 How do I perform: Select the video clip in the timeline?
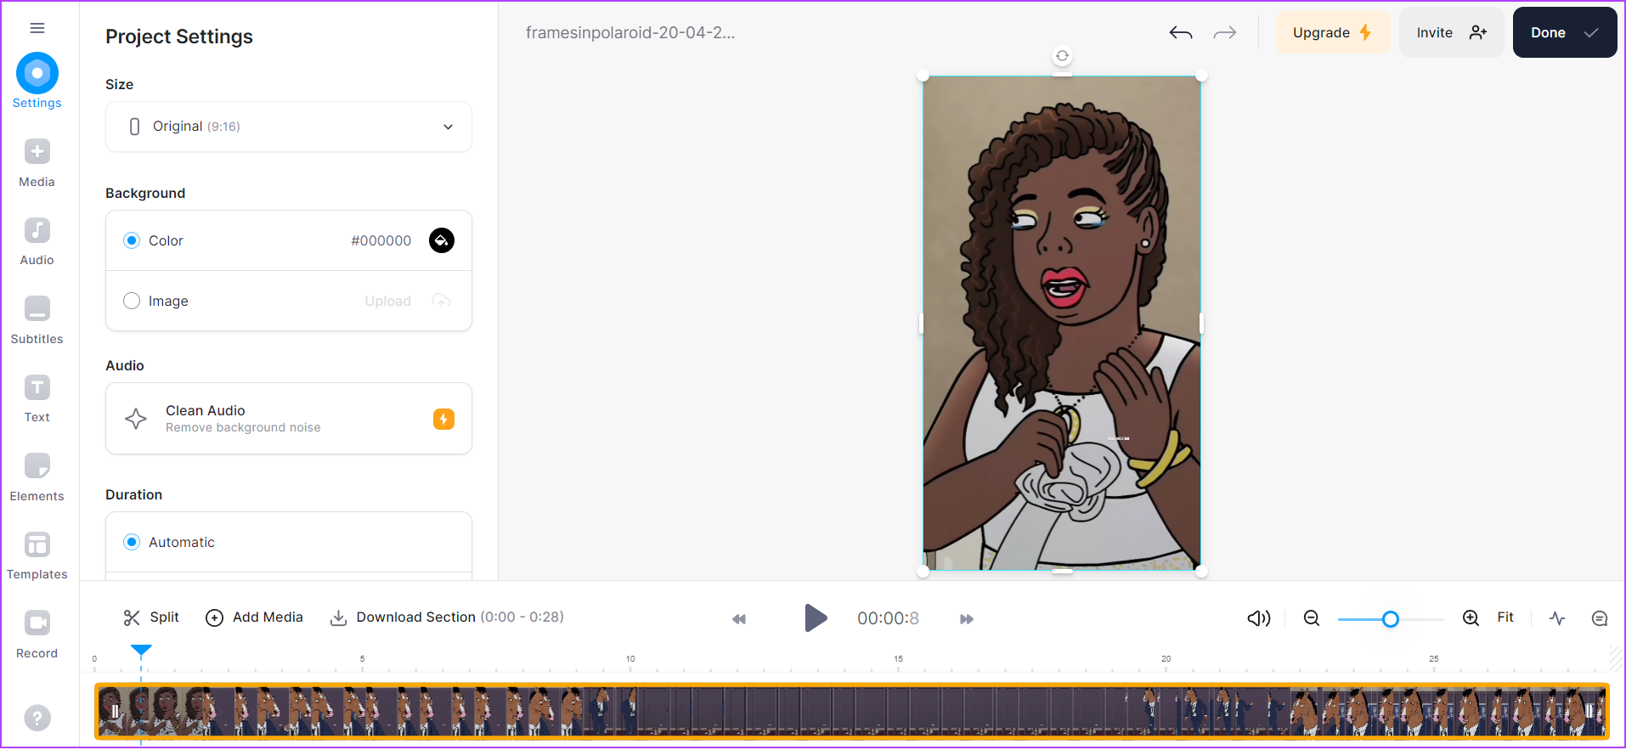tap(851, 711)
